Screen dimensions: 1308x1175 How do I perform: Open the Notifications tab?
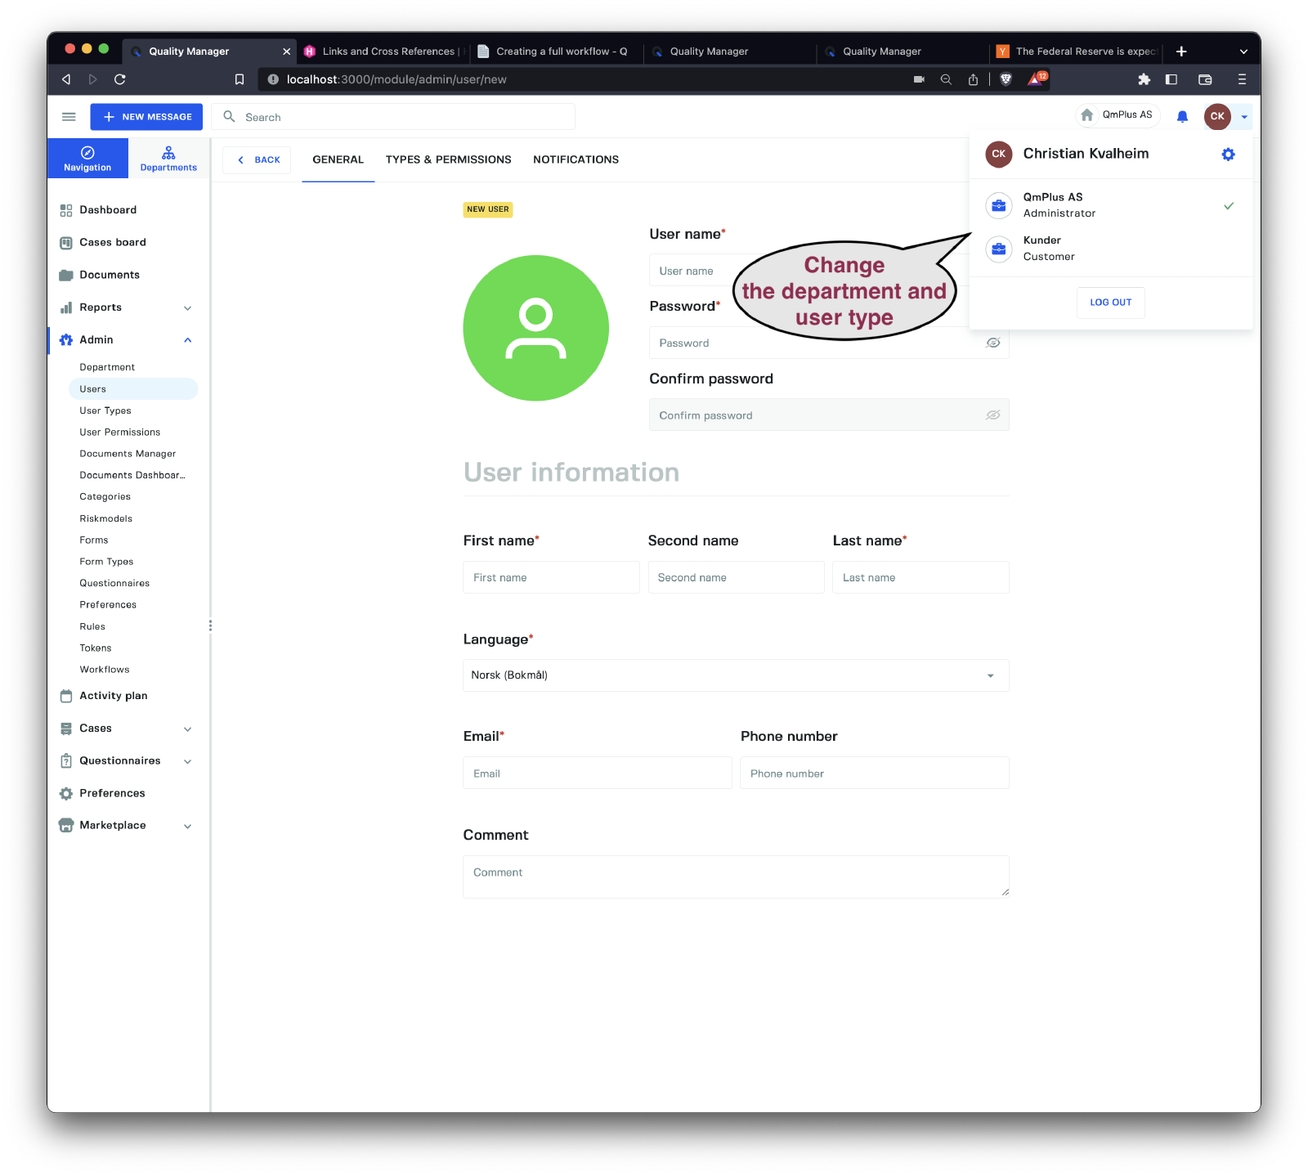pos(576,160)
